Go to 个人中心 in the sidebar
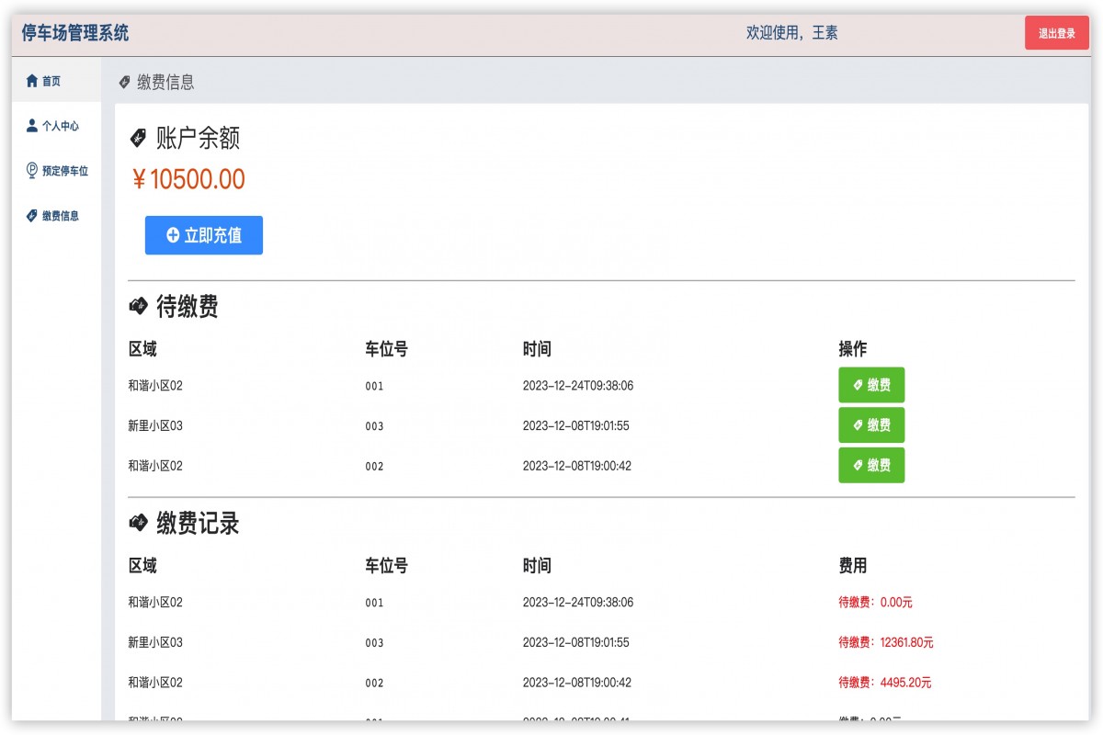The image size is (1103, 735). 61,126
